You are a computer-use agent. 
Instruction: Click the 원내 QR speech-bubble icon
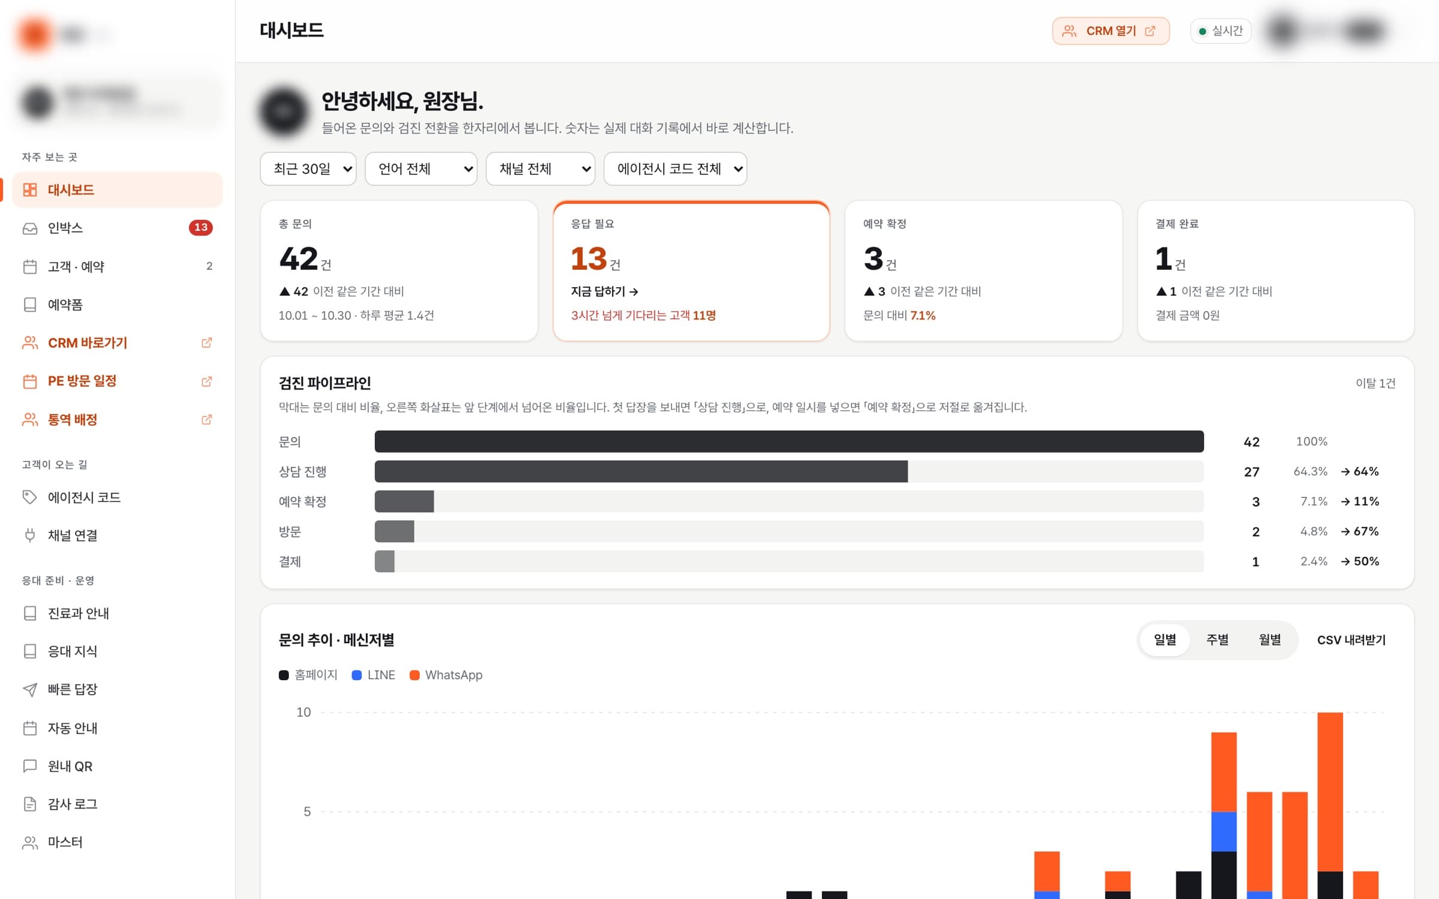(x=29, y=766)
